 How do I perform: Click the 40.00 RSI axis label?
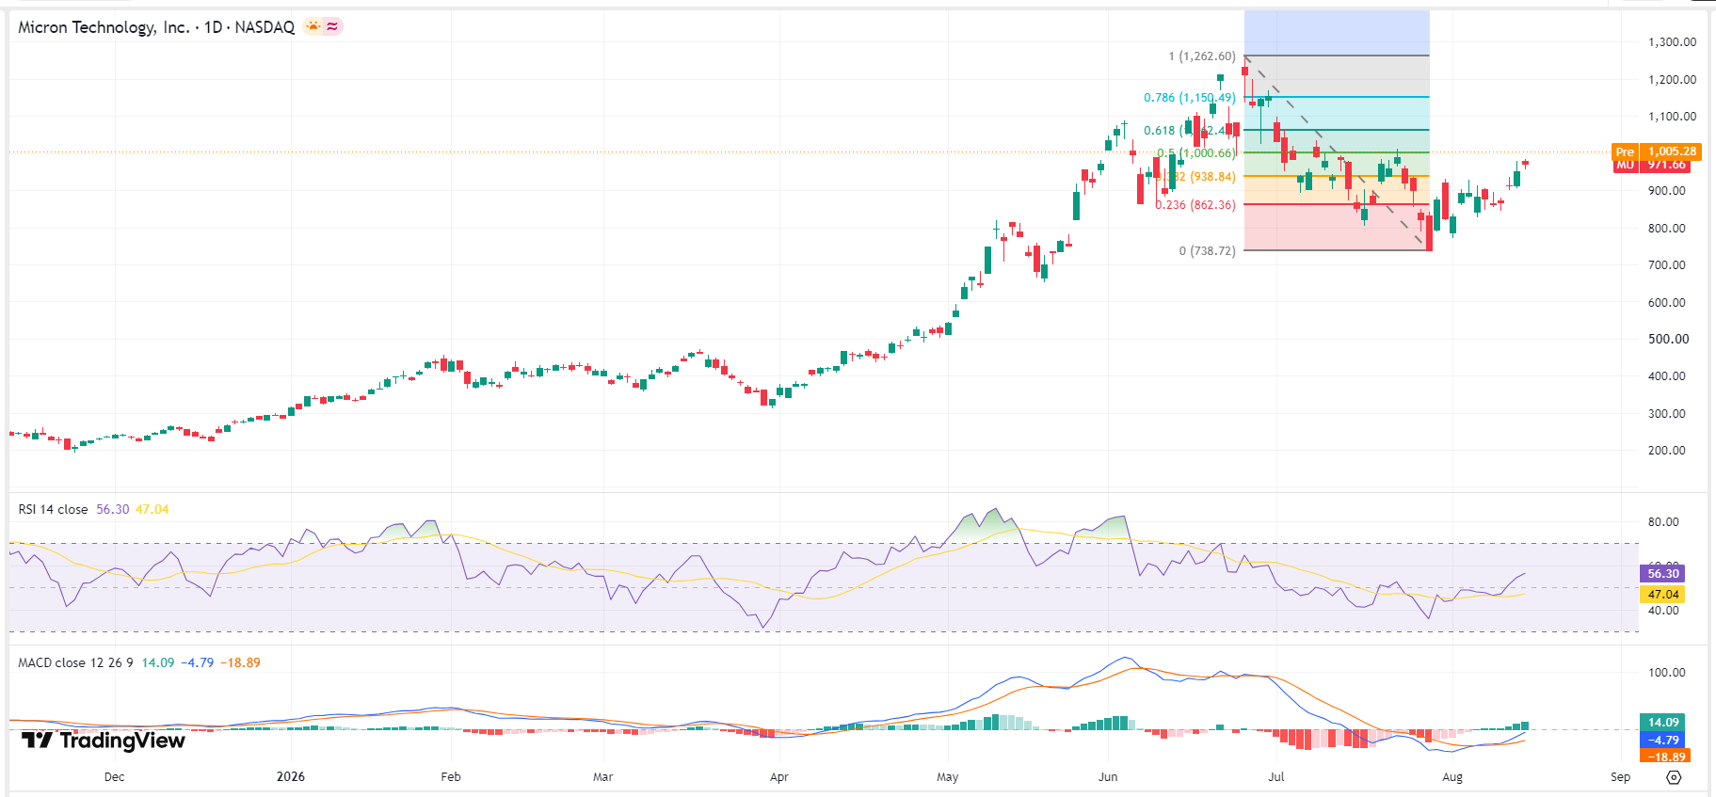click(1663, 611)
